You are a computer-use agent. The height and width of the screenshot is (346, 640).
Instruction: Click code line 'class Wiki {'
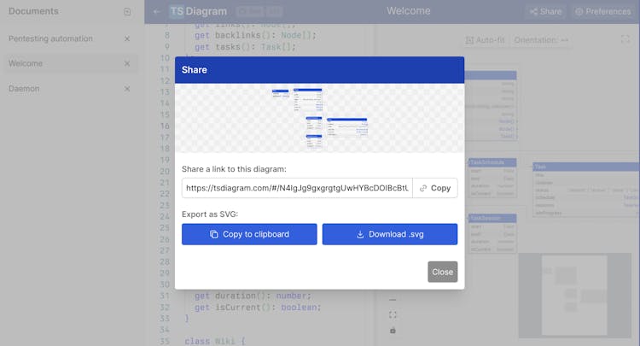(215, 341)
